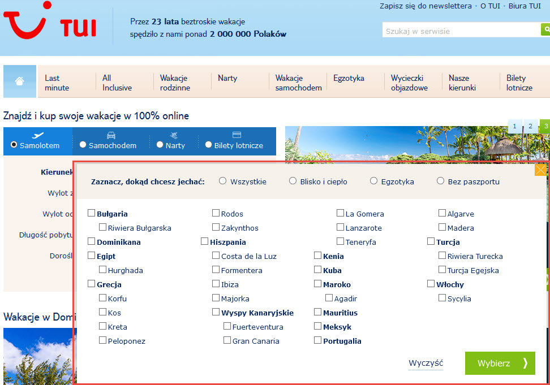Click the airplane icon above Samolotem

point(37,135)
